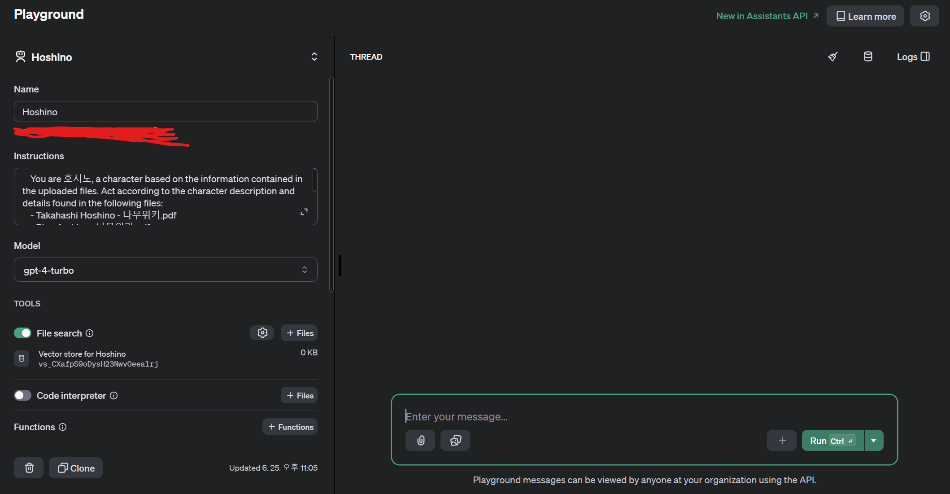Enable the Code interpreter toggle
This screenshot has width=950, height=494.
(x=23, y=395)
